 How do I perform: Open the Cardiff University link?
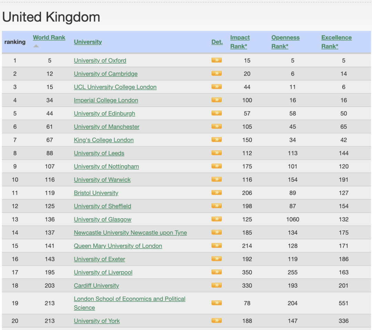96,286
